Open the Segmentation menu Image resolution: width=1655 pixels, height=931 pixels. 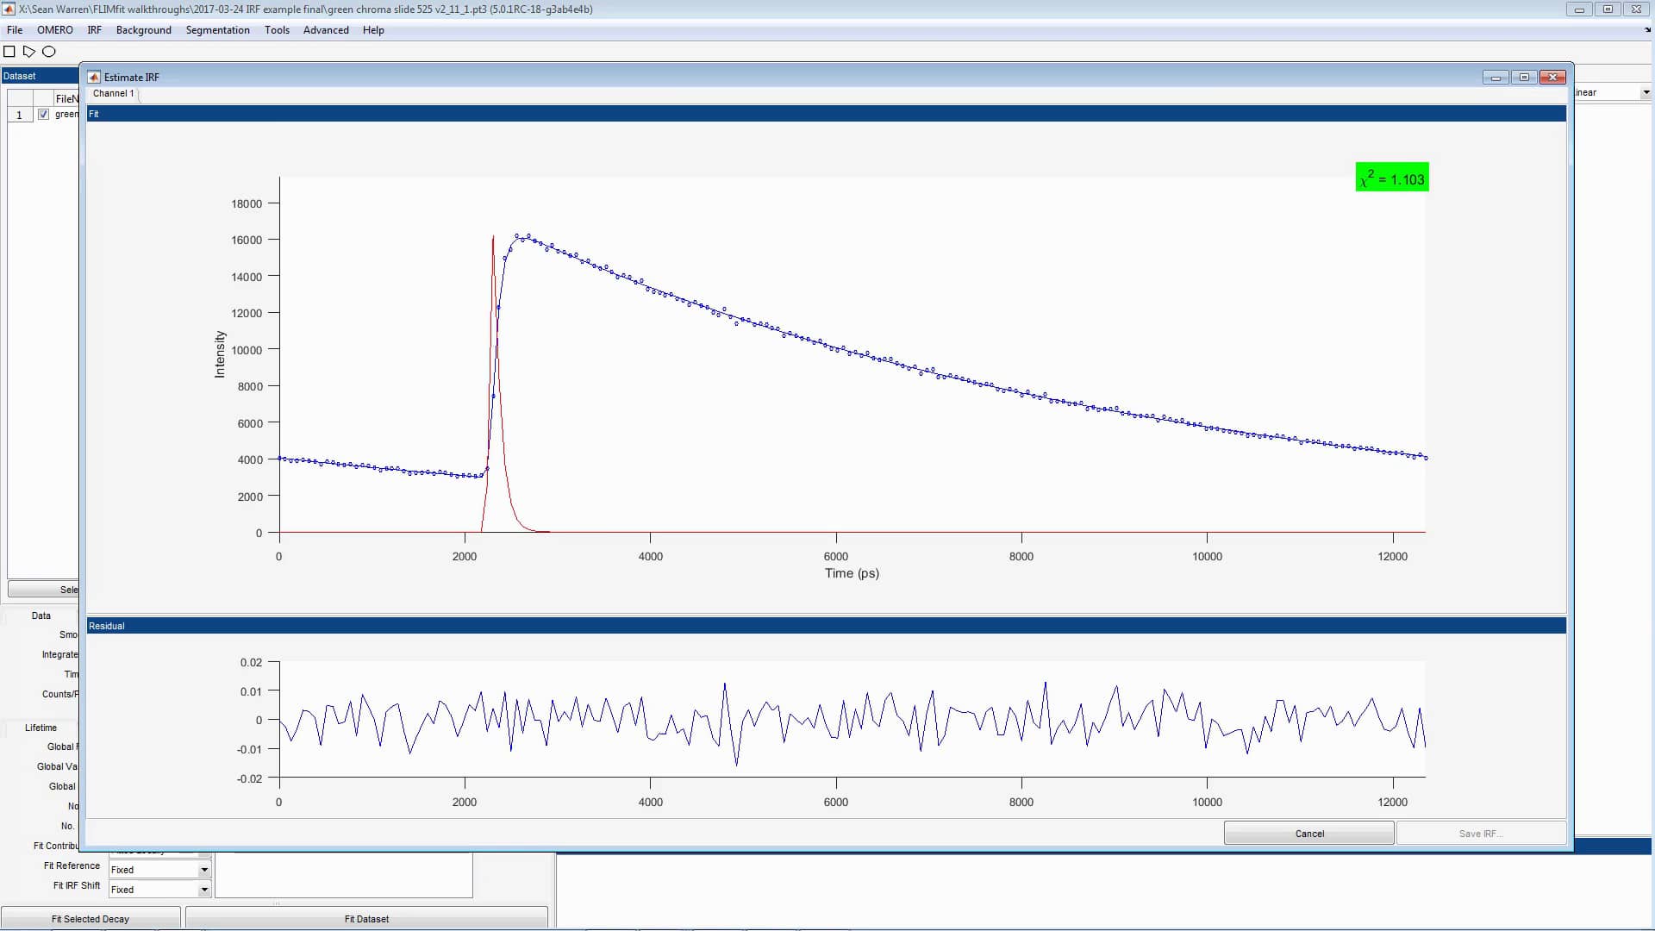(x=217, y=29)
